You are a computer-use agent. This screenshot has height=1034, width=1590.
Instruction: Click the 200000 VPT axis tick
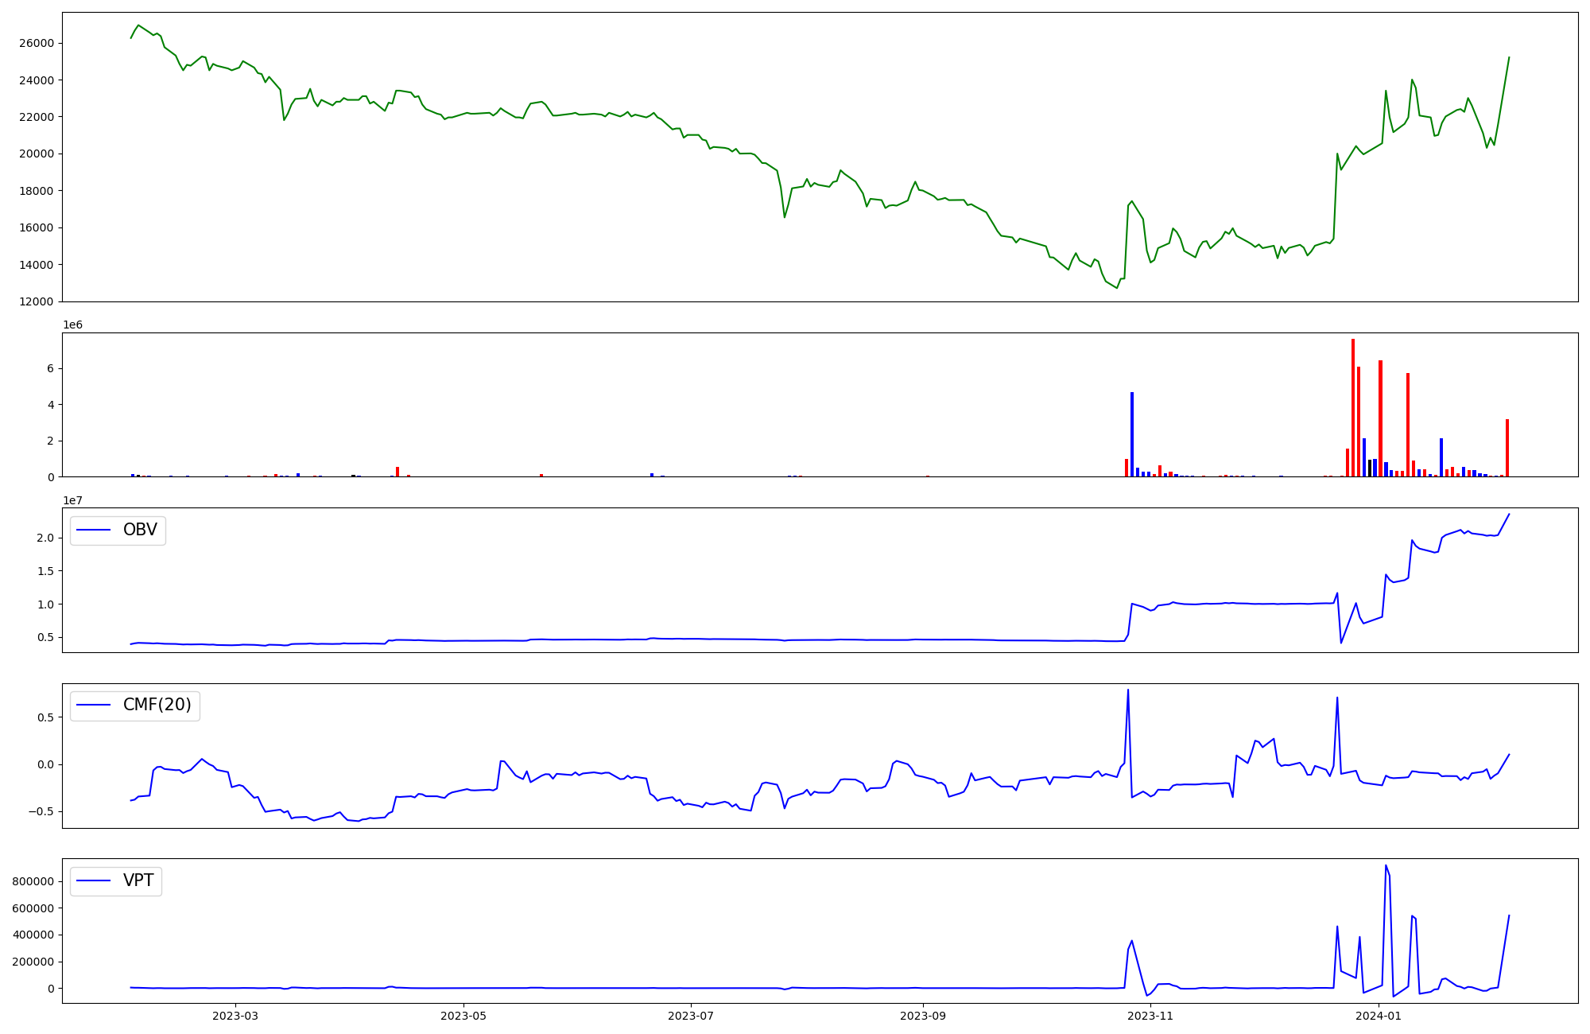coord(33,962)
